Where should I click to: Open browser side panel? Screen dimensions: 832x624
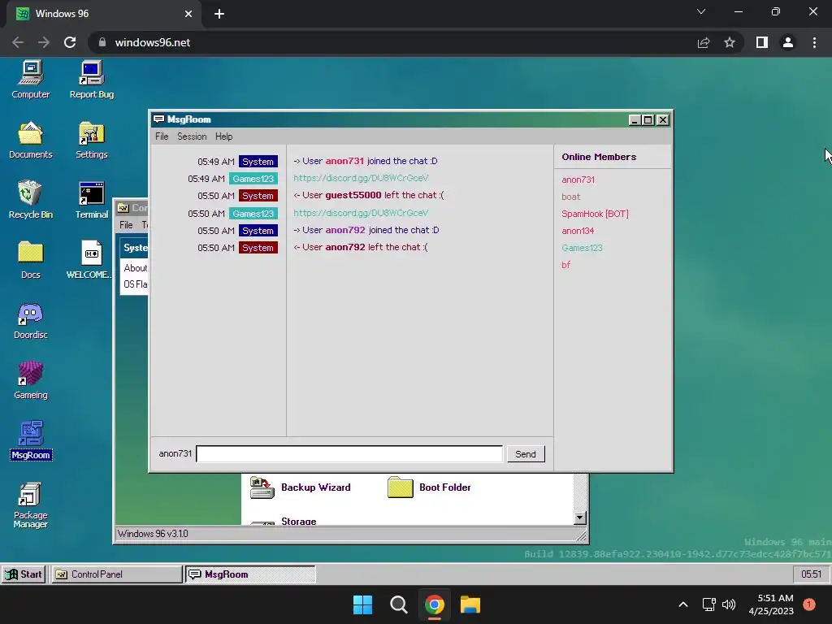pos(762,42)
